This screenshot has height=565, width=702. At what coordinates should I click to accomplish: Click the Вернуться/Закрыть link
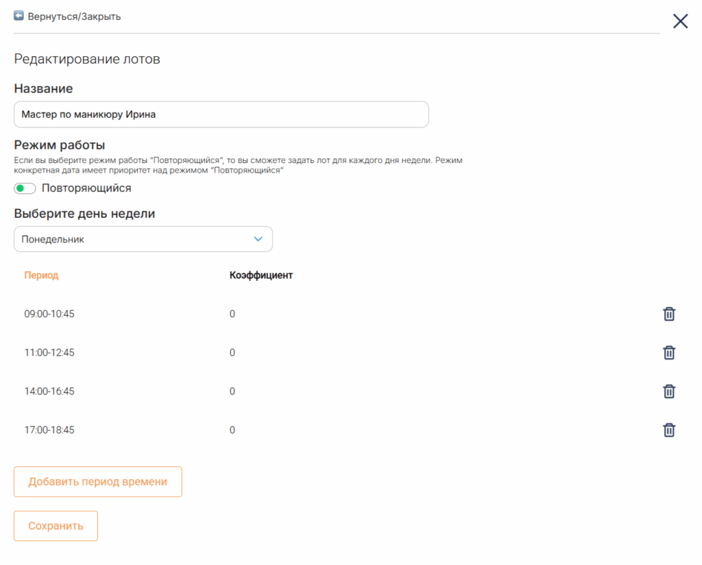click(x=74, y=16)
